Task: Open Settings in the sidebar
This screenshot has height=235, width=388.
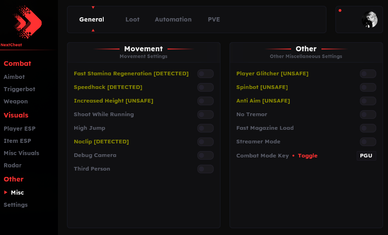Action: point(15,205)
